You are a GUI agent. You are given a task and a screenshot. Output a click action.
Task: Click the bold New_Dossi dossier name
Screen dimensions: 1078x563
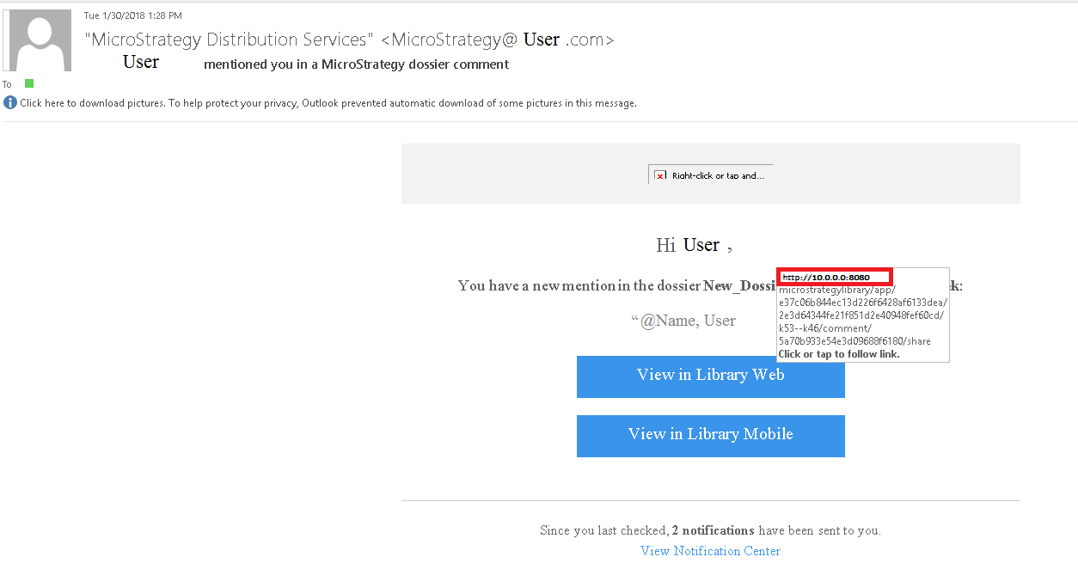coord(739,285)
